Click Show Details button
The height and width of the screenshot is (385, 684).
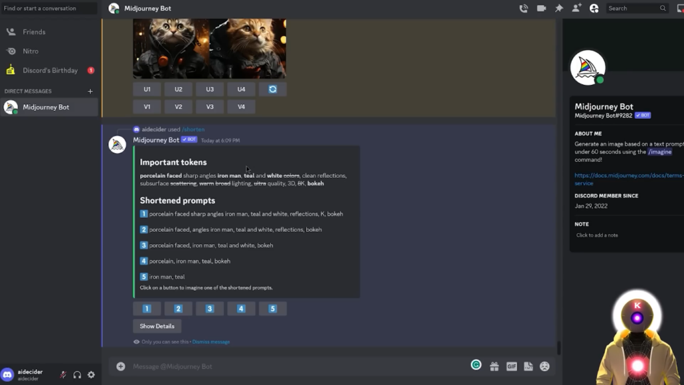157,326
